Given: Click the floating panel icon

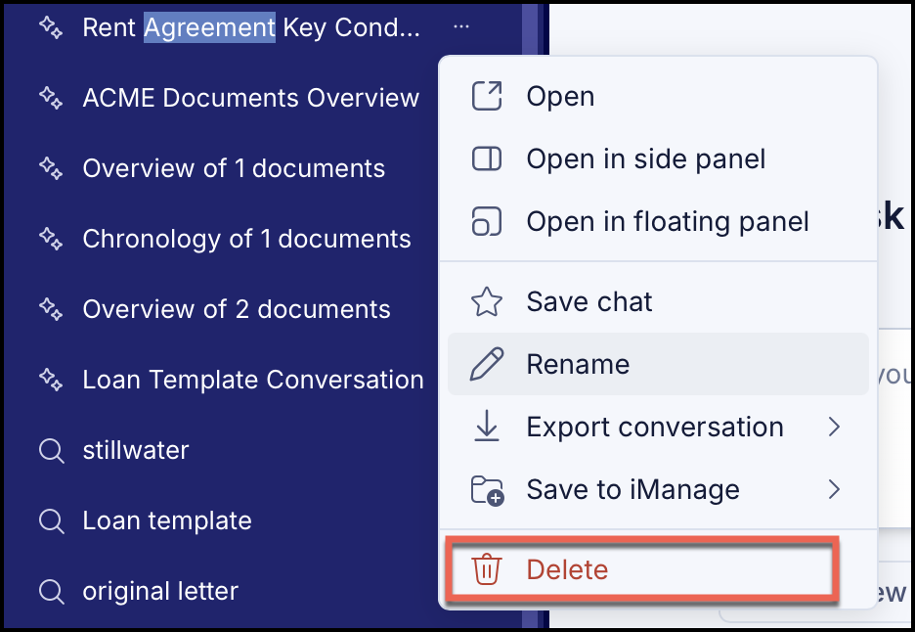Looking at the screenshot, I should (x=487, y=221).
